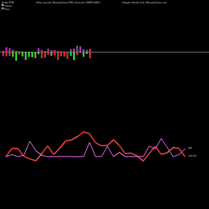Screen dimensions: 209x209
Task: Click the '0M' volume axis label
Action: pos(190,148)
